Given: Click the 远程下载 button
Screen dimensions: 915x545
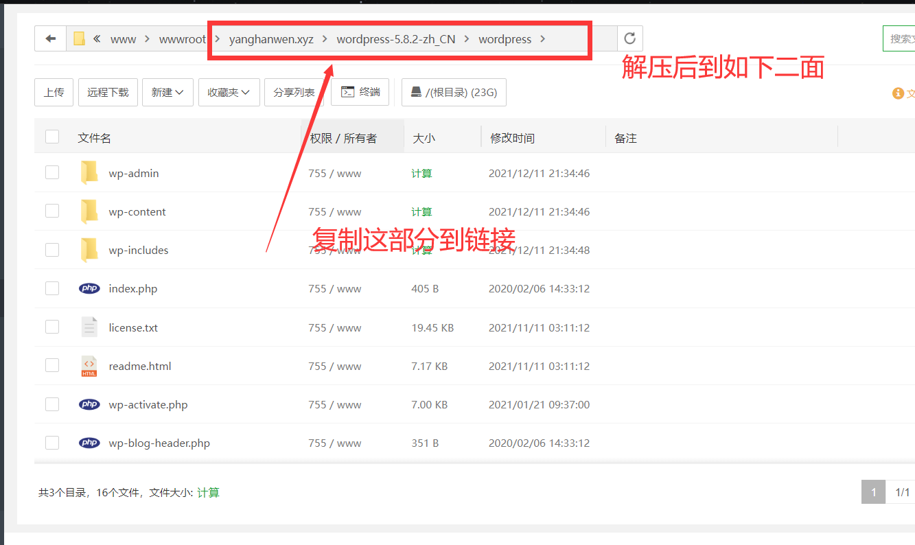Looking at the screenshot, I should point(108,92).
